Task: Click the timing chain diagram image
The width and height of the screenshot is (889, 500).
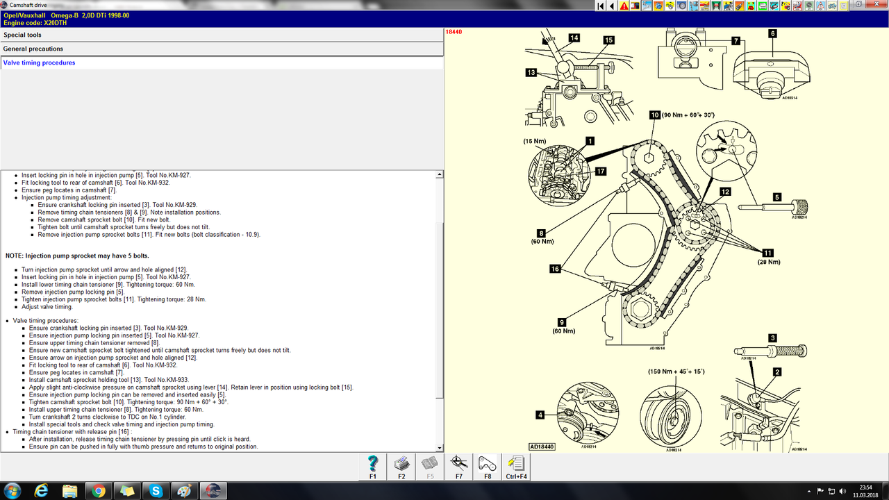Action: (665, 240)
